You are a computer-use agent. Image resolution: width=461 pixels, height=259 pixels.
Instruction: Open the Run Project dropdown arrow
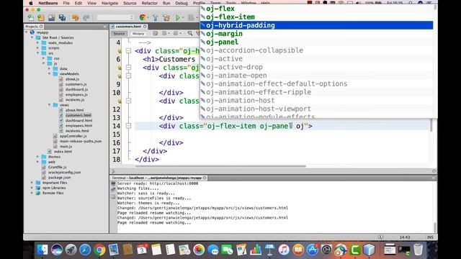coord(183,18)
